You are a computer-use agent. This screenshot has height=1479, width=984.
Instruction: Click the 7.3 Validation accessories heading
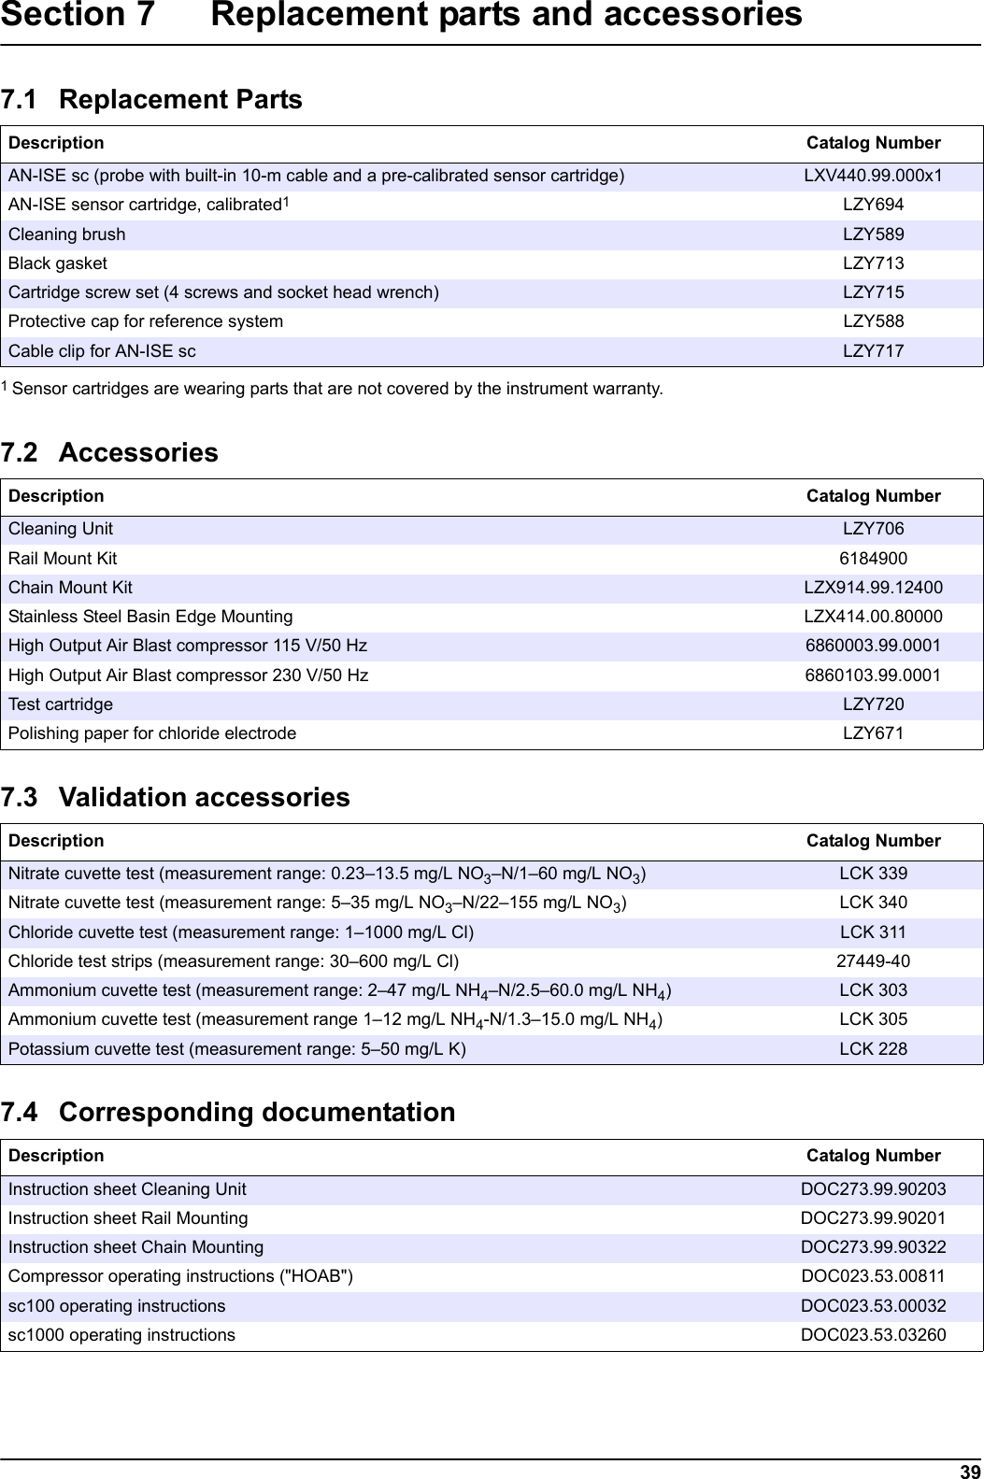[176, 797]
